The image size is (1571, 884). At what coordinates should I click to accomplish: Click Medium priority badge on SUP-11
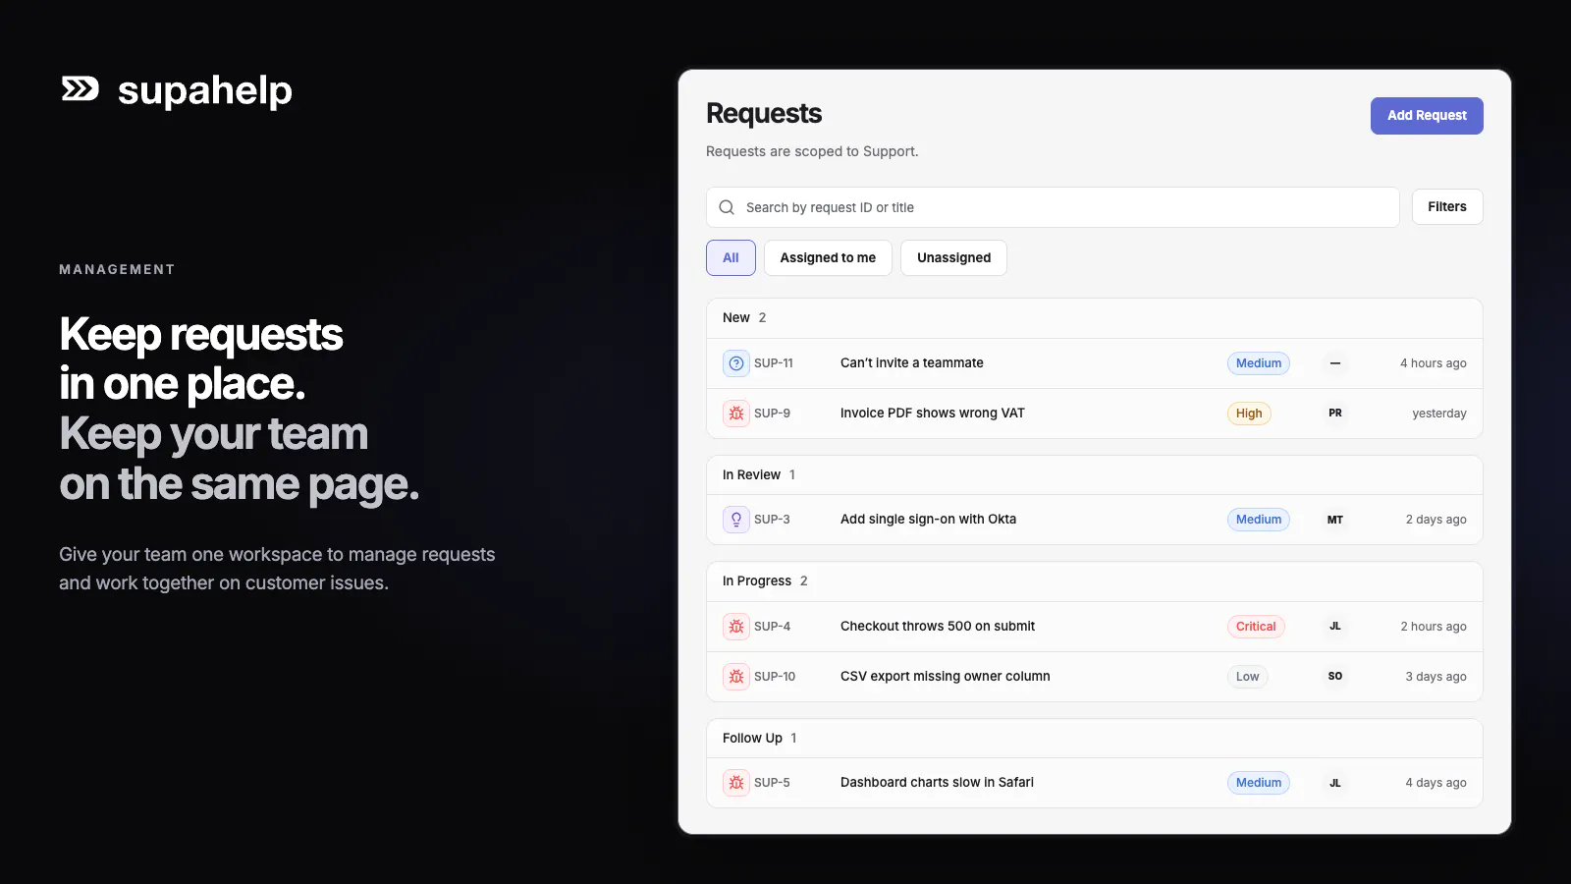pyautogui.click(x=1259, y=363)
